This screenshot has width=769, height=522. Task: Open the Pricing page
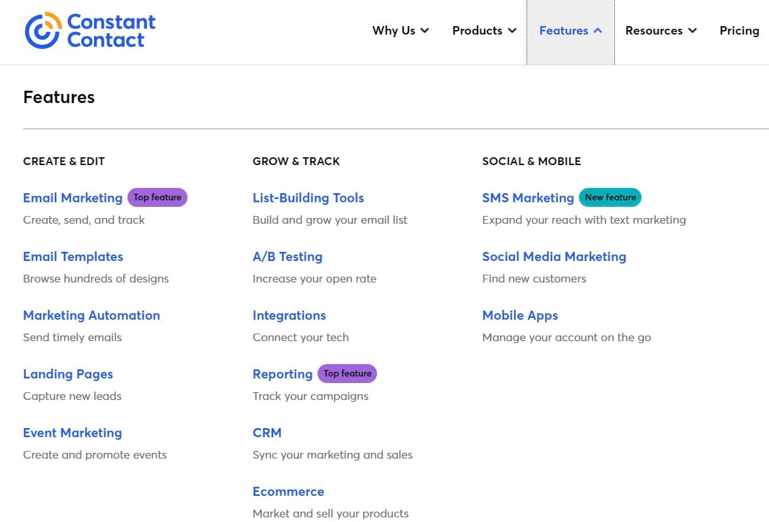pyautogui.click(x=739, y=31)
